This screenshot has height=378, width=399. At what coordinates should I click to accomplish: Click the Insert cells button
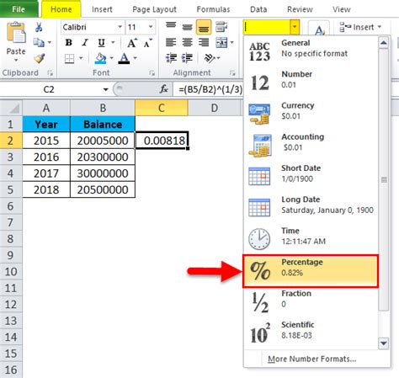(360, 27)
